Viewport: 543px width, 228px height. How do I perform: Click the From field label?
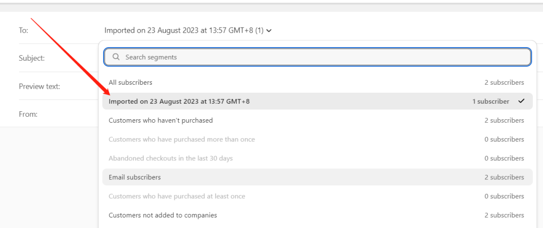pyautogui.click(x=28, y=114)
